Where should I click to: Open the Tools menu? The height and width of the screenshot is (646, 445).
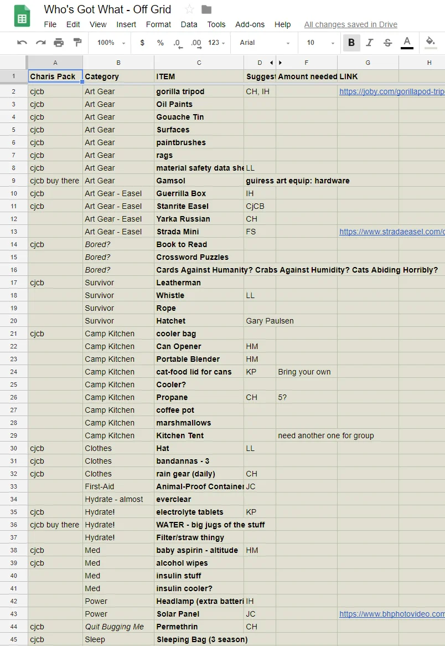point(216,24)
